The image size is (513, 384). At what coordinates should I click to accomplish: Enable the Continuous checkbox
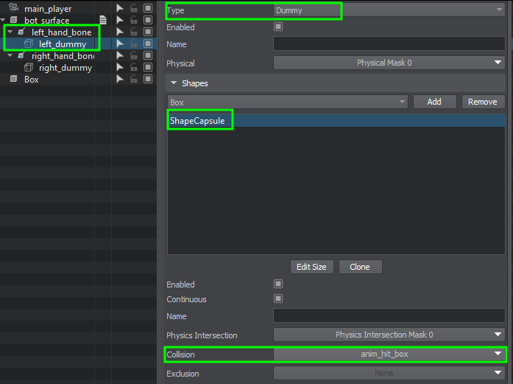pyautogui.click(x=277, y=299)
